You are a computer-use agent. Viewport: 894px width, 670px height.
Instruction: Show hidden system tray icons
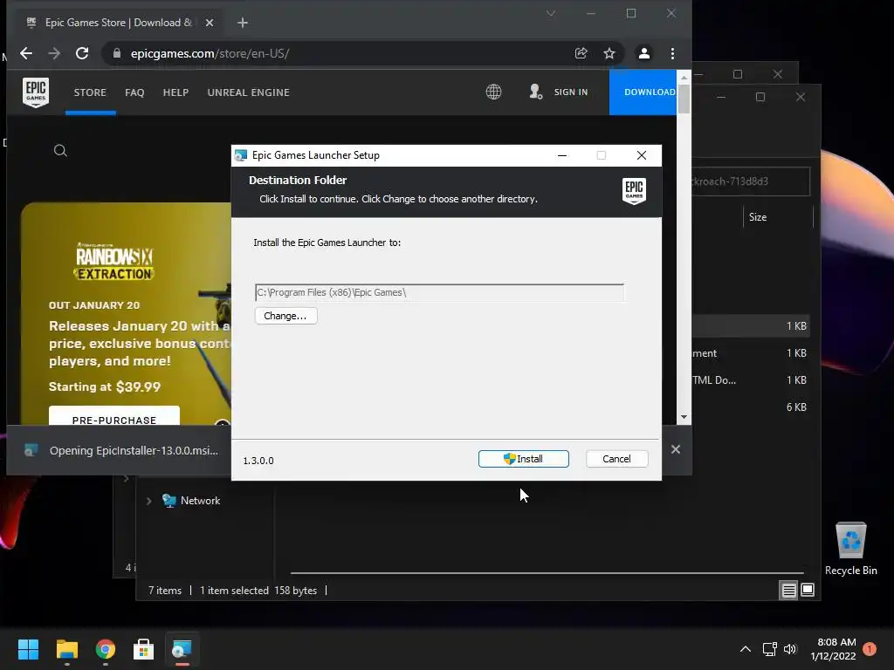click(x=746, y=649)
